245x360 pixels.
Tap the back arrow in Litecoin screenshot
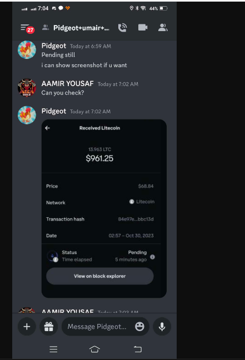[48, 128]
